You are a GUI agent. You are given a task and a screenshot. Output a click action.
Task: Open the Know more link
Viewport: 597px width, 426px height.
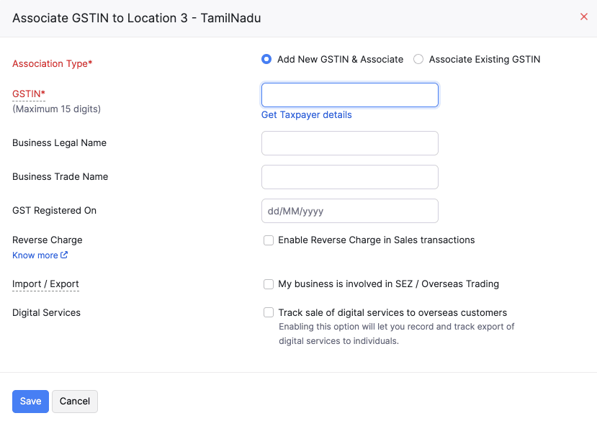coord(35,255)
